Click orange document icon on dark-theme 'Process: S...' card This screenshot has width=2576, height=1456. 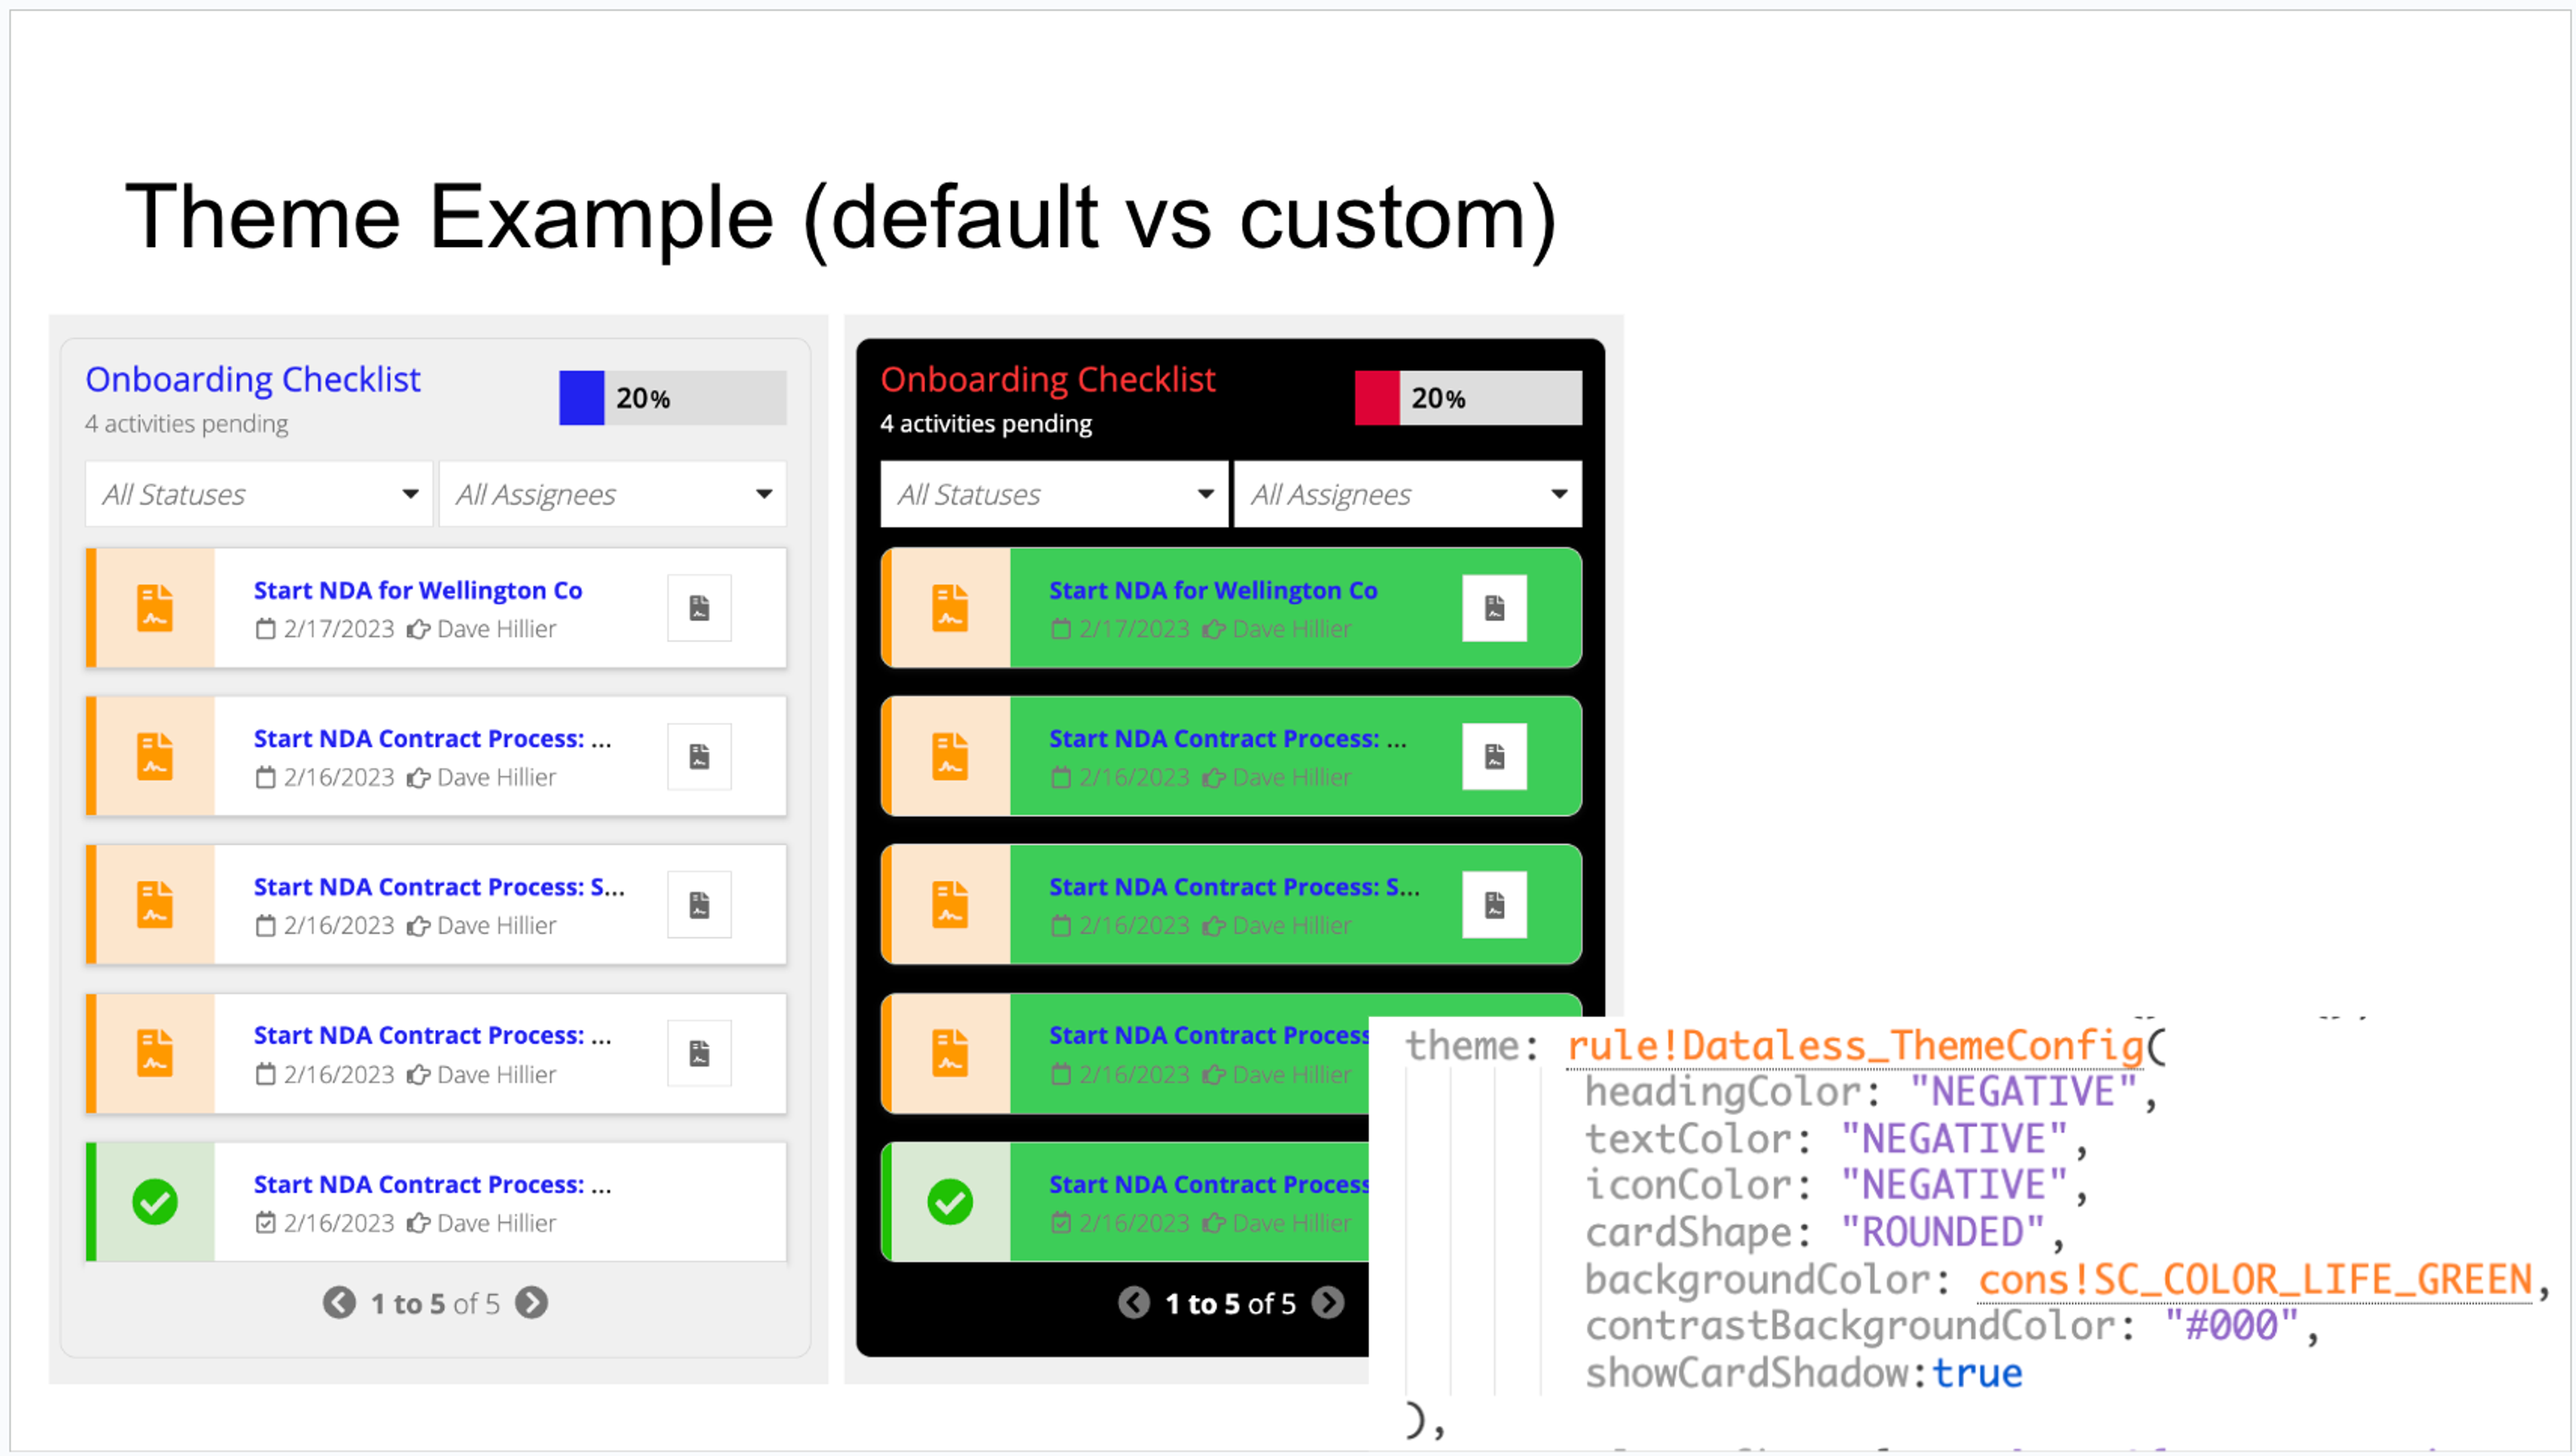pyautogui.click(x=950, y=905)
